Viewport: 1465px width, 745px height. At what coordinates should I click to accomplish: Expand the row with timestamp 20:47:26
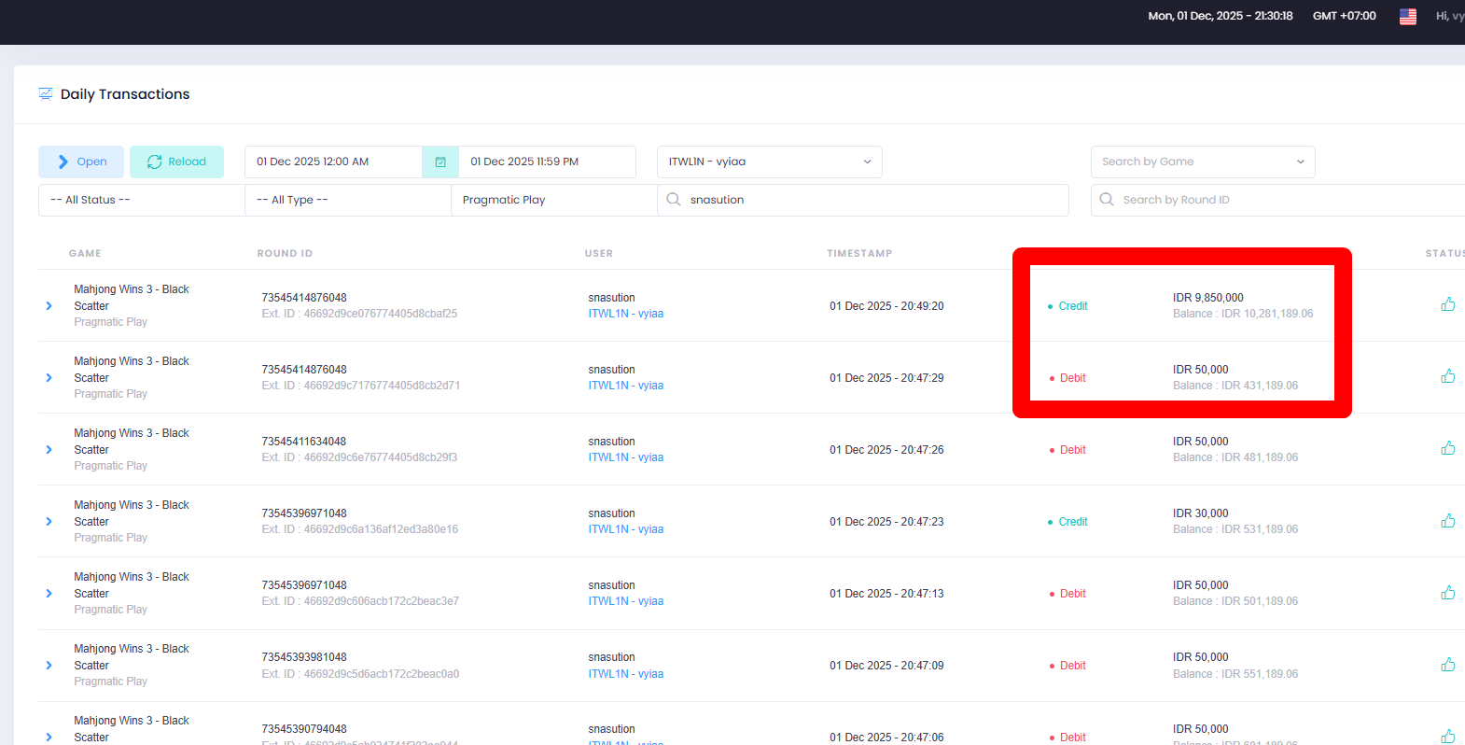[49, 450]
